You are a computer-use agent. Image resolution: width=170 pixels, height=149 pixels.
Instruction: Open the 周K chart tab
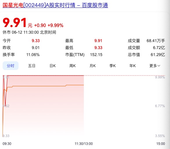[73, 66]
